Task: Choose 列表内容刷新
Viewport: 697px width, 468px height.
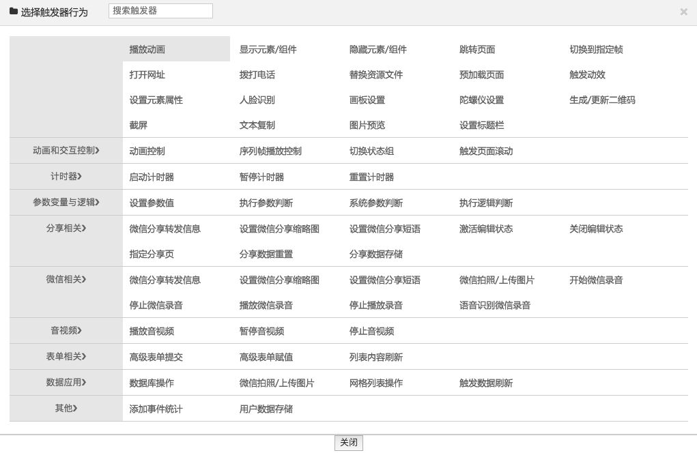Action: [x=376, y=357]
